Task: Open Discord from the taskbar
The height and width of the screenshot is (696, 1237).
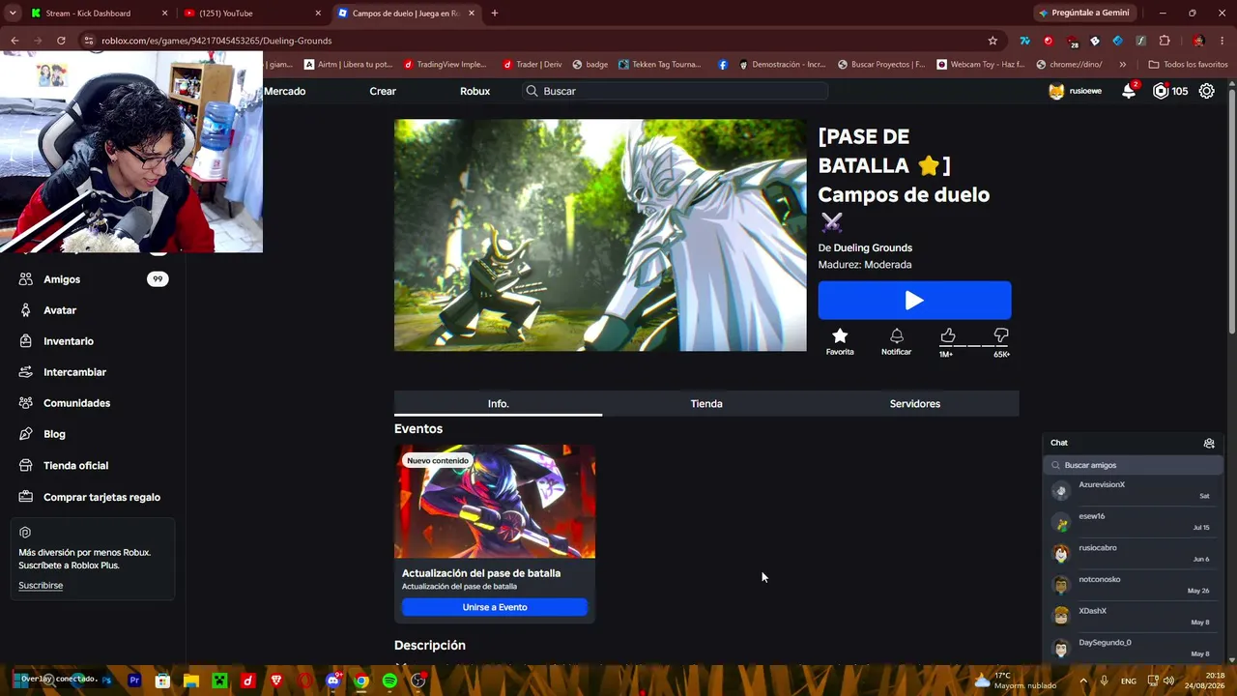Action: [333, 681]
